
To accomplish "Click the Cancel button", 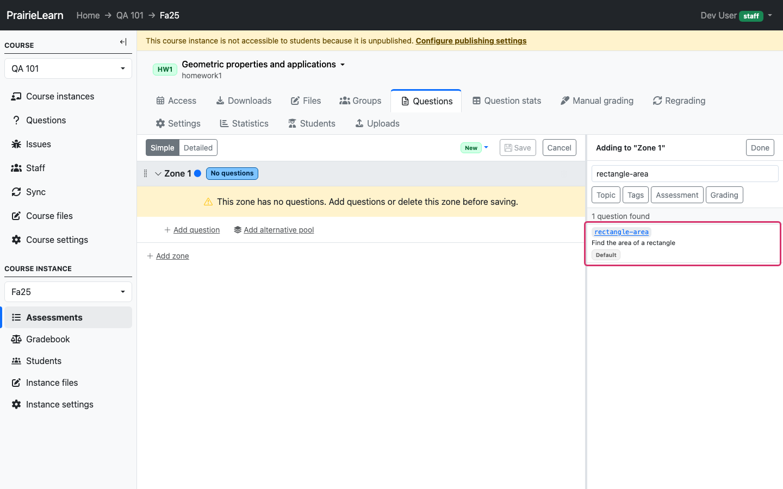I will pyautogui.click(x=559, y=148).
